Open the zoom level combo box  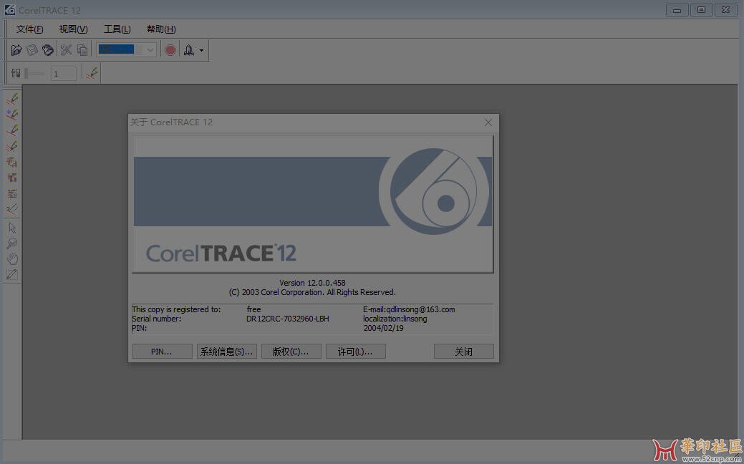coord(126,50)
